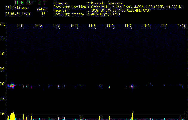Screen dimensions: 188x120
Task: Click the red meteor echo at 1417
Action: click(x=132, y=86)
